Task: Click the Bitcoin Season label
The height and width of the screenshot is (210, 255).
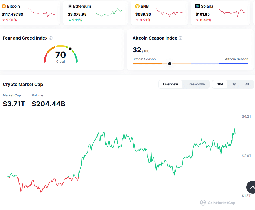Action: [x=144, y=59]
